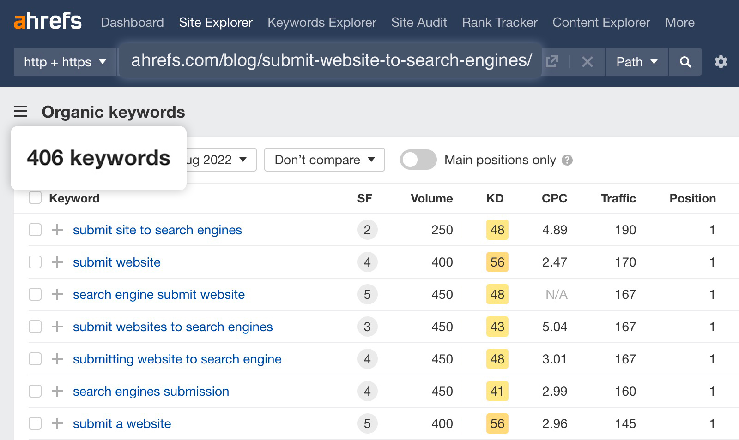
Task: Clear the URL with the X icon
Action: pyautogui.click(x=587, y=62)
